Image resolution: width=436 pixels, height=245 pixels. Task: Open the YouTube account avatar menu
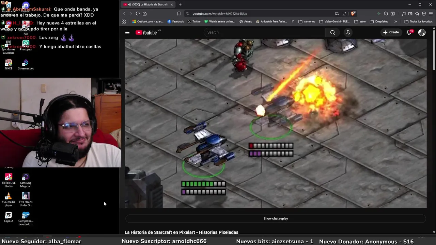(422, 32)
